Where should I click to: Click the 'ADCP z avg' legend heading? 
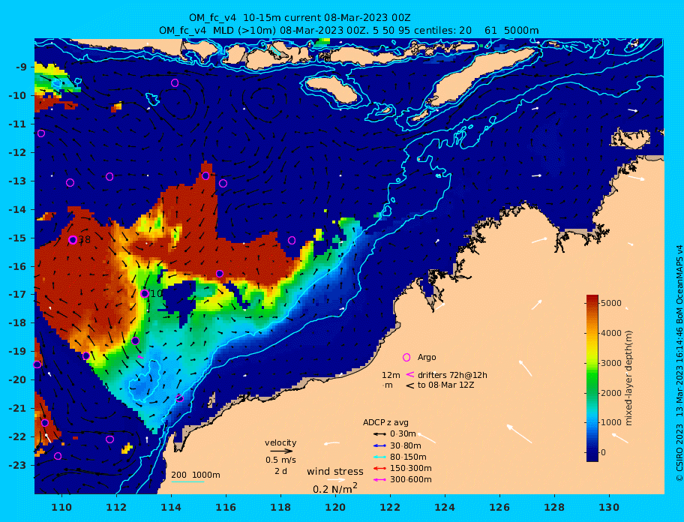(385, 422)
